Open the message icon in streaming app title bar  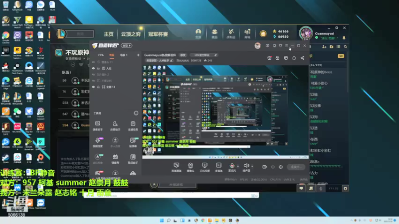click(267, 46)
